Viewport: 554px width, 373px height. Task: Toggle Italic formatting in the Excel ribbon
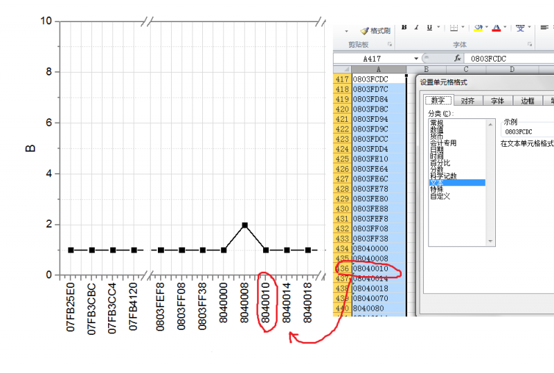tap(417, 27)
